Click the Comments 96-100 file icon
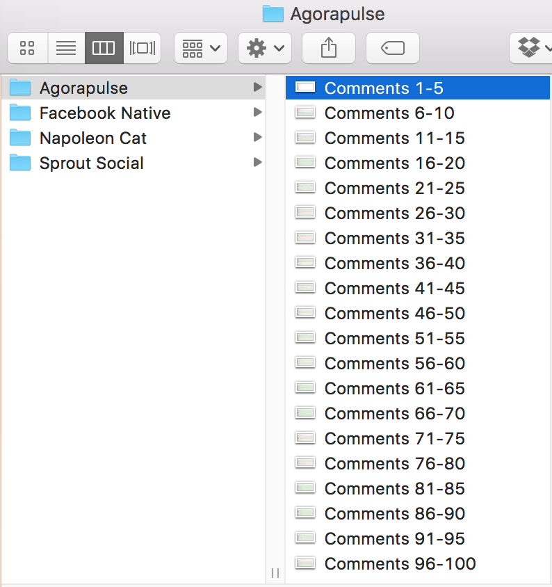 (305, 563)
